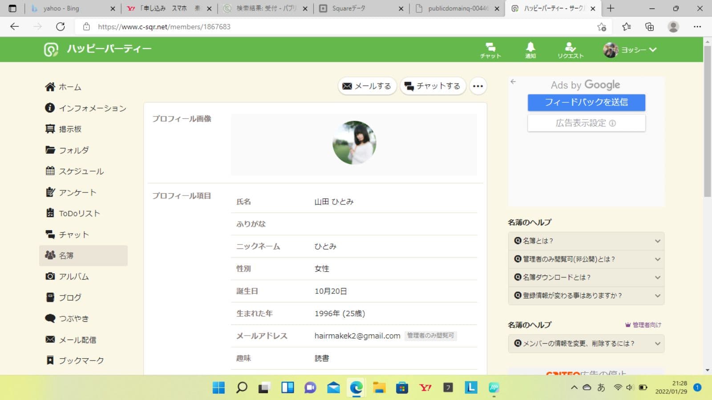
Task: Expand 管理者のみ閲覧可(非公開)とは? question
Action: [586, 259]
